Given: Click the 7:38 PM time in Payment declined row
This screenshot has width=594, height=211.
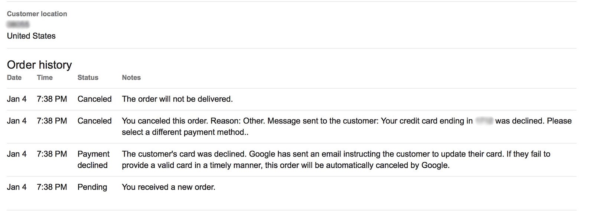Looking at the screenshot, I should click(x=52, y=154).
